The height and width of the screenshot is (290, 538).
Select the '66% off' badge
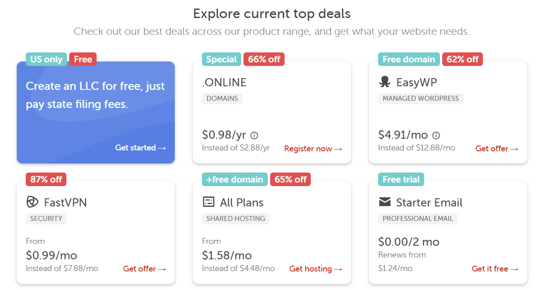click(x=264, y=59)
